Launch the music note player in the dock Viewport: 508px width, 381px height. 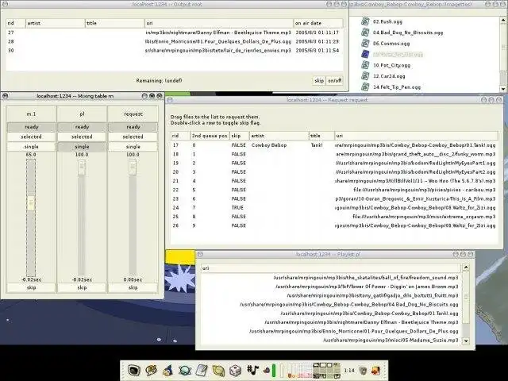pyautogui.click(x=252, y=369)
